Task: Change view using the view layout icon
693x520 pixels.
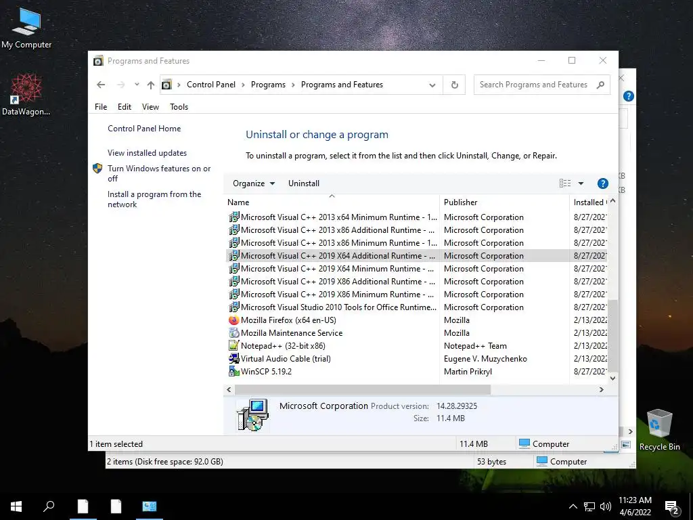Action: pos(565,183)
